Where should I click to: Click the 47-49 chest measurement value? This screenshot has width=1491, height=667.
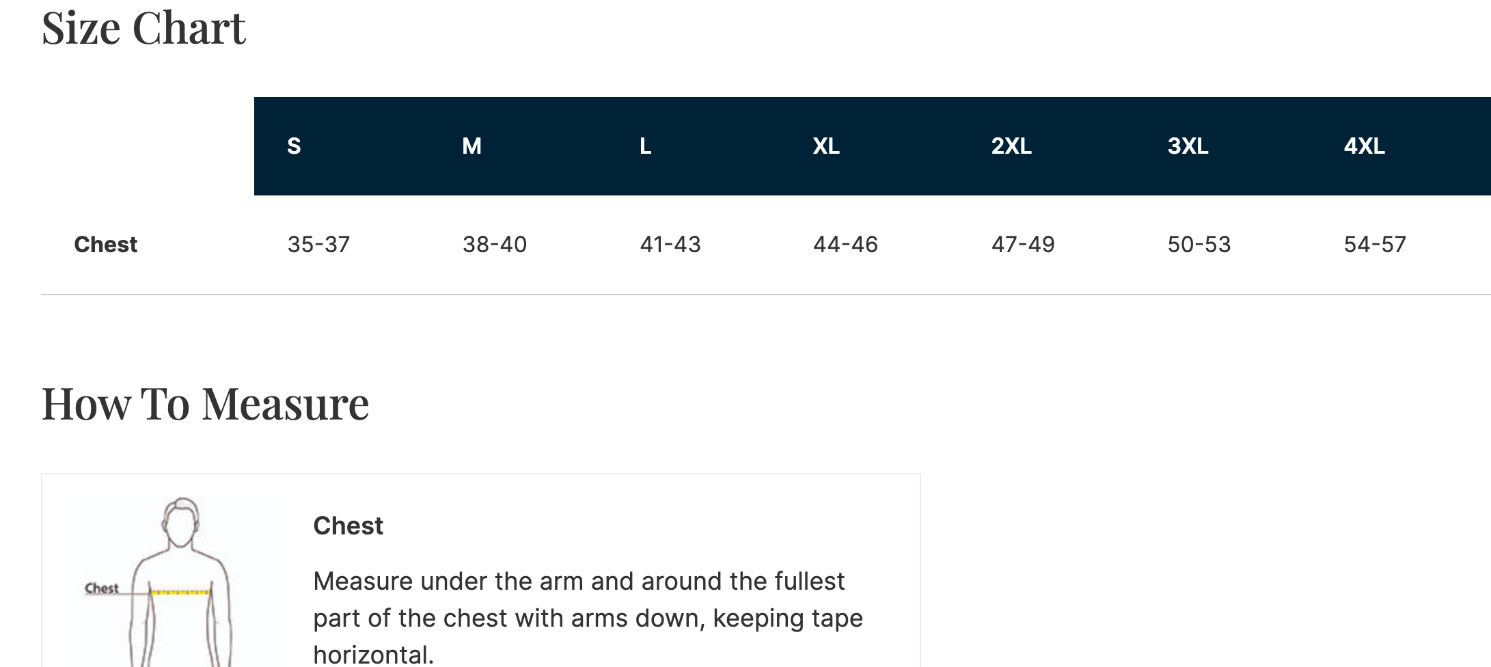(x=1023, y=245)
